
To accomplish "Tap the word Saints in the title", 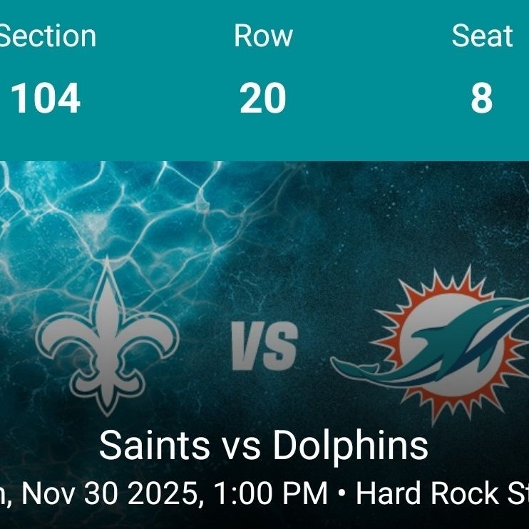I will (x=155, y=445).
